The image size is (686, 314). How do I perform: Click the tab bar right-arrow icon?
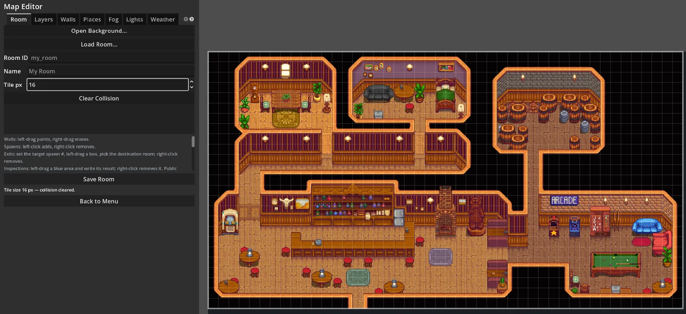click(x=192, y=19)
